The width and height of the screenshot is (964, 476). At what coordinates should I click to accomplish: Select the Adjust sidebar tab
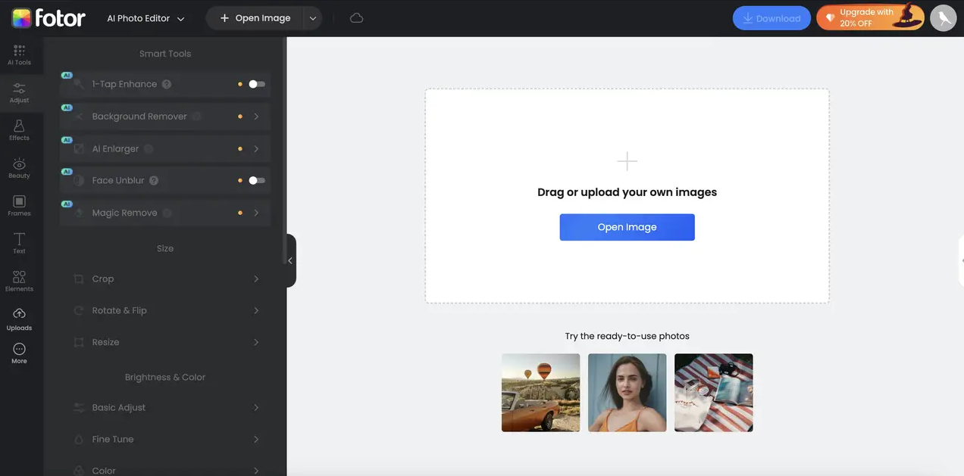[x=19, y=93]
